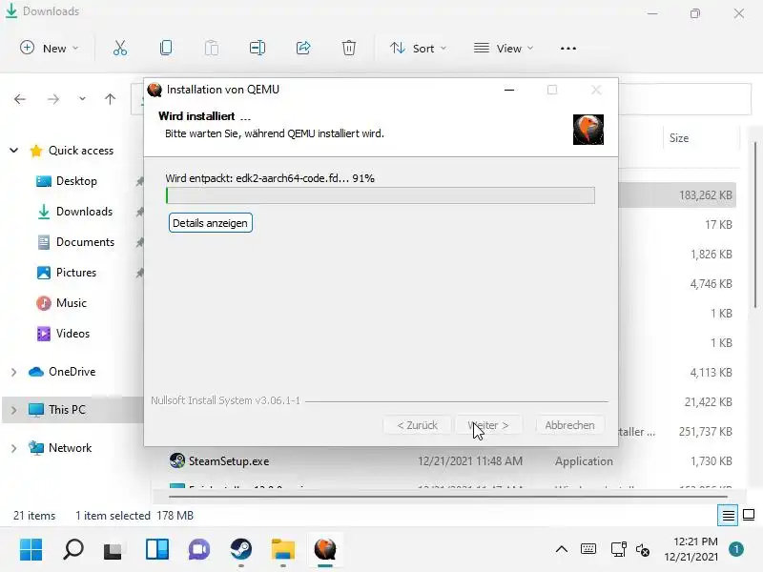This screenshot has width=763, height=572.
Task: Switch to File Explorer on the taskbar
Action: [x=282, y=550]
